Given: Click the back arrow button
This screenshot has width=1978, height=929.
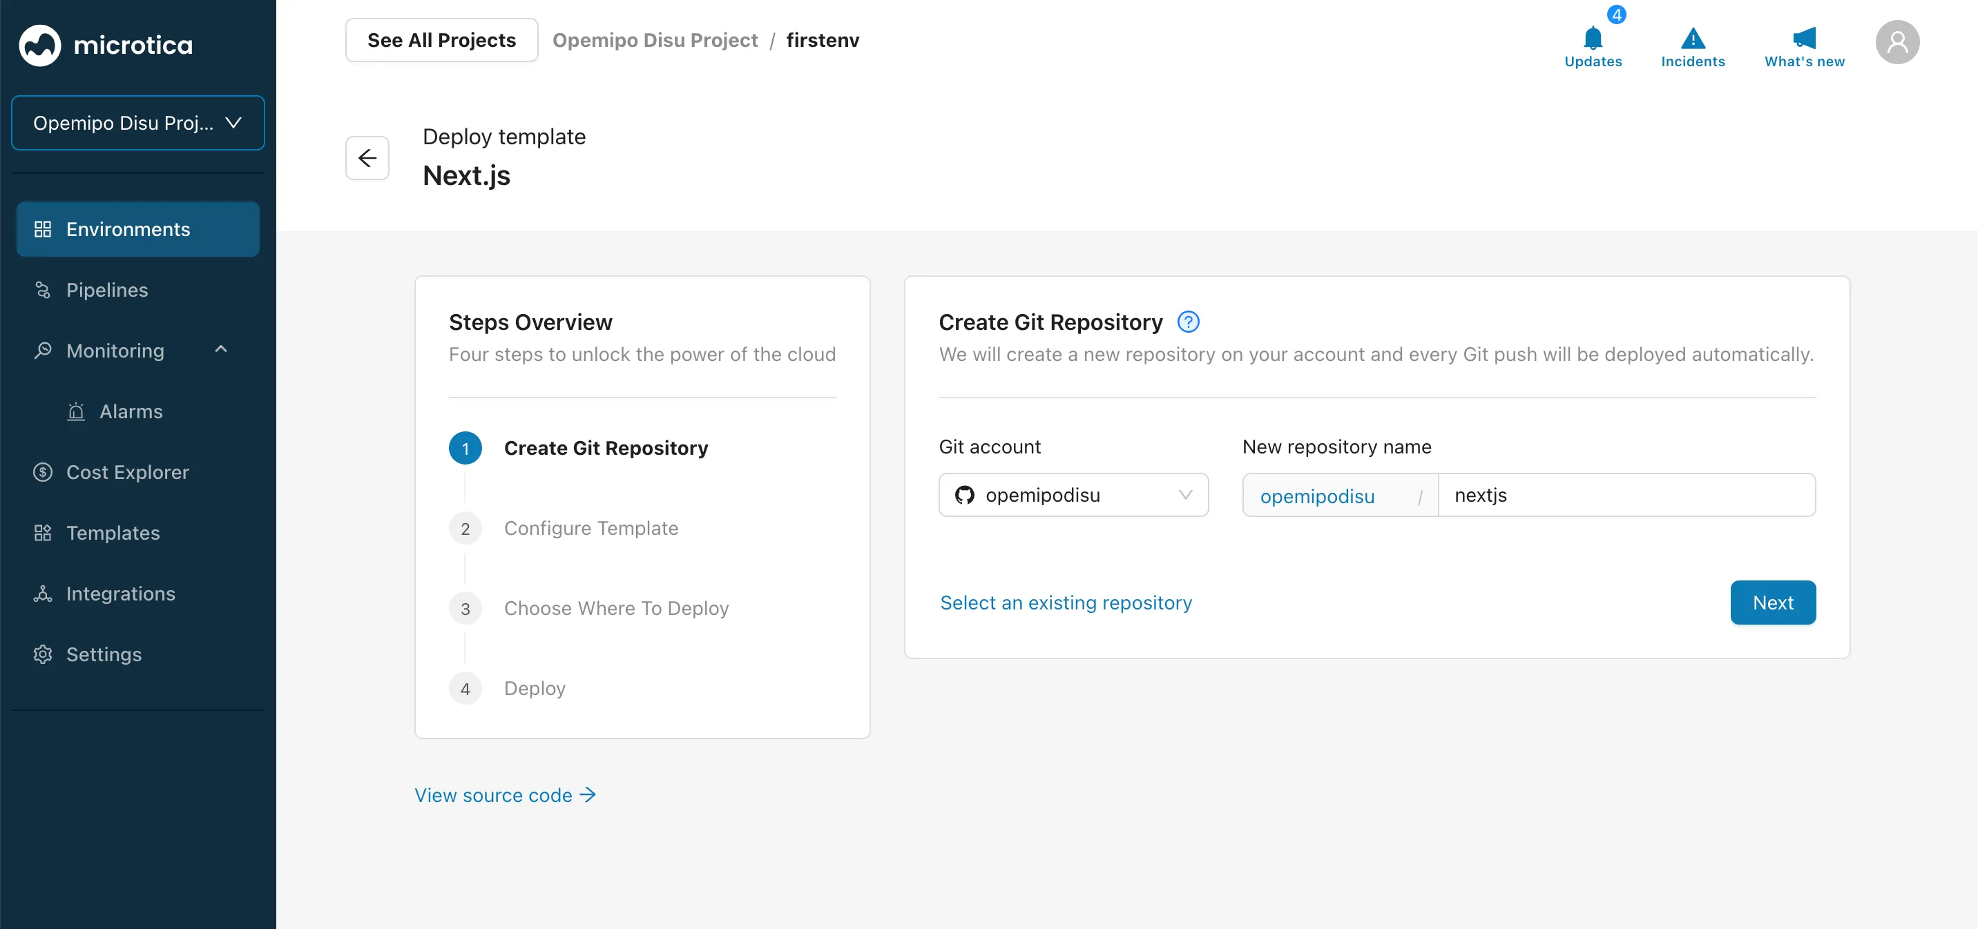Looking at the screenshot, I should point(367,158).
